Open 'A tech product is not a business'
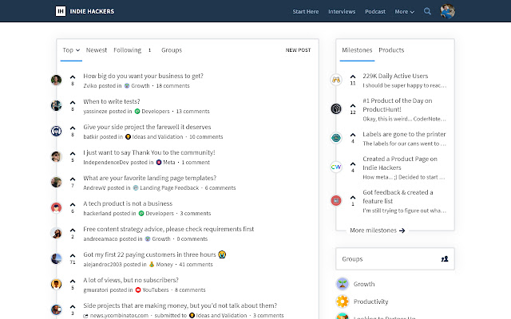Image resolution: width=511 pixels, height=319 pixels. click(128, 203)
